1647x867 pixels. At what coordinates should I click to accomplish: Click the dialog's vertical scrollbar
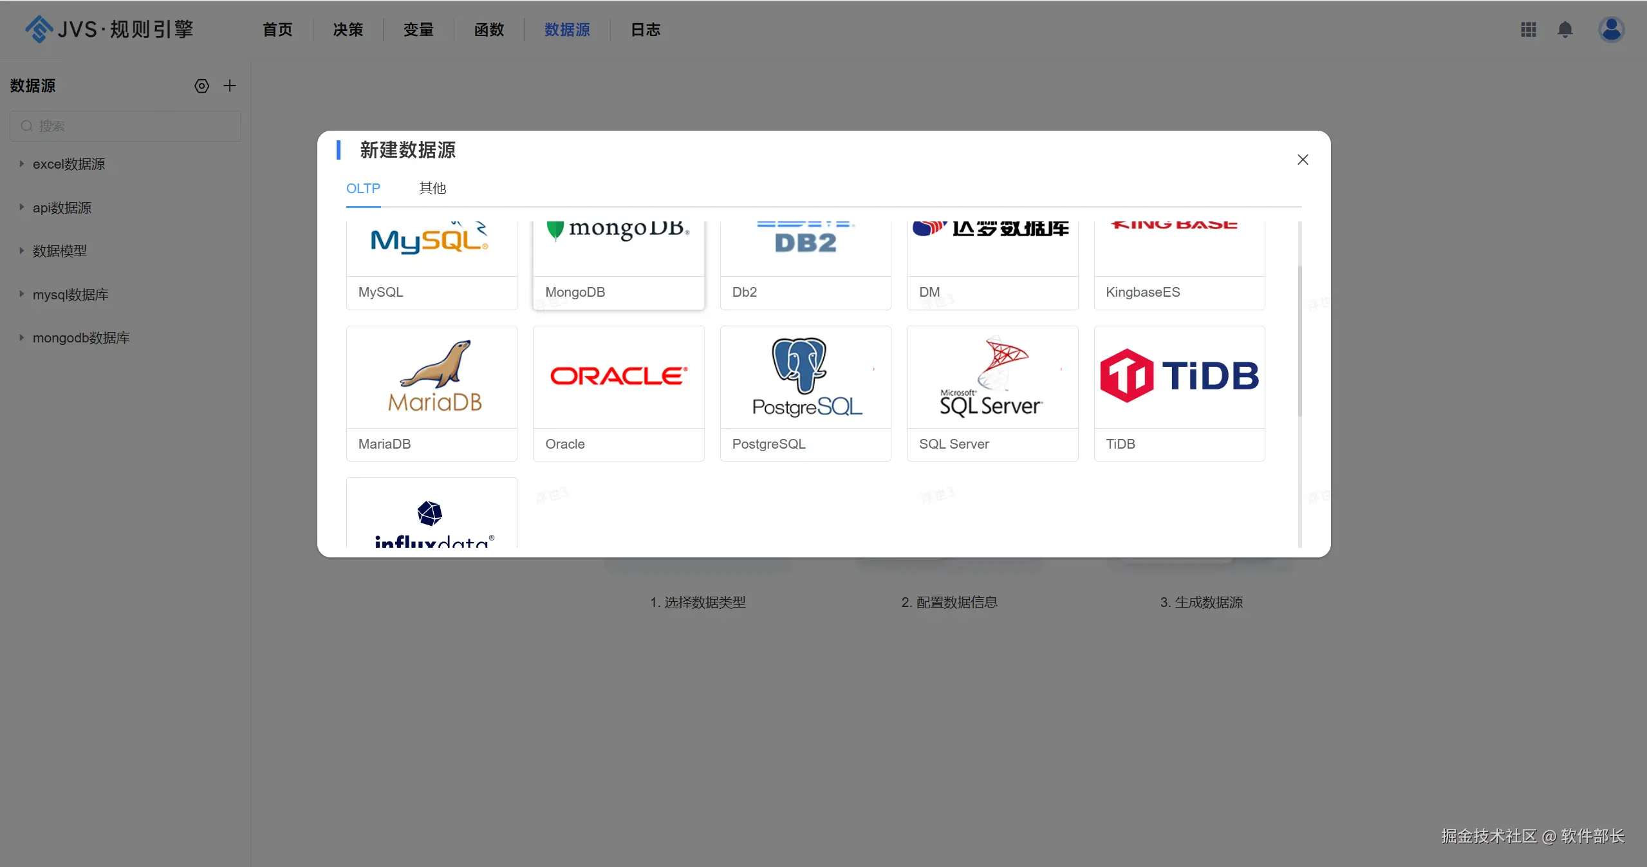coord(1299,341)
